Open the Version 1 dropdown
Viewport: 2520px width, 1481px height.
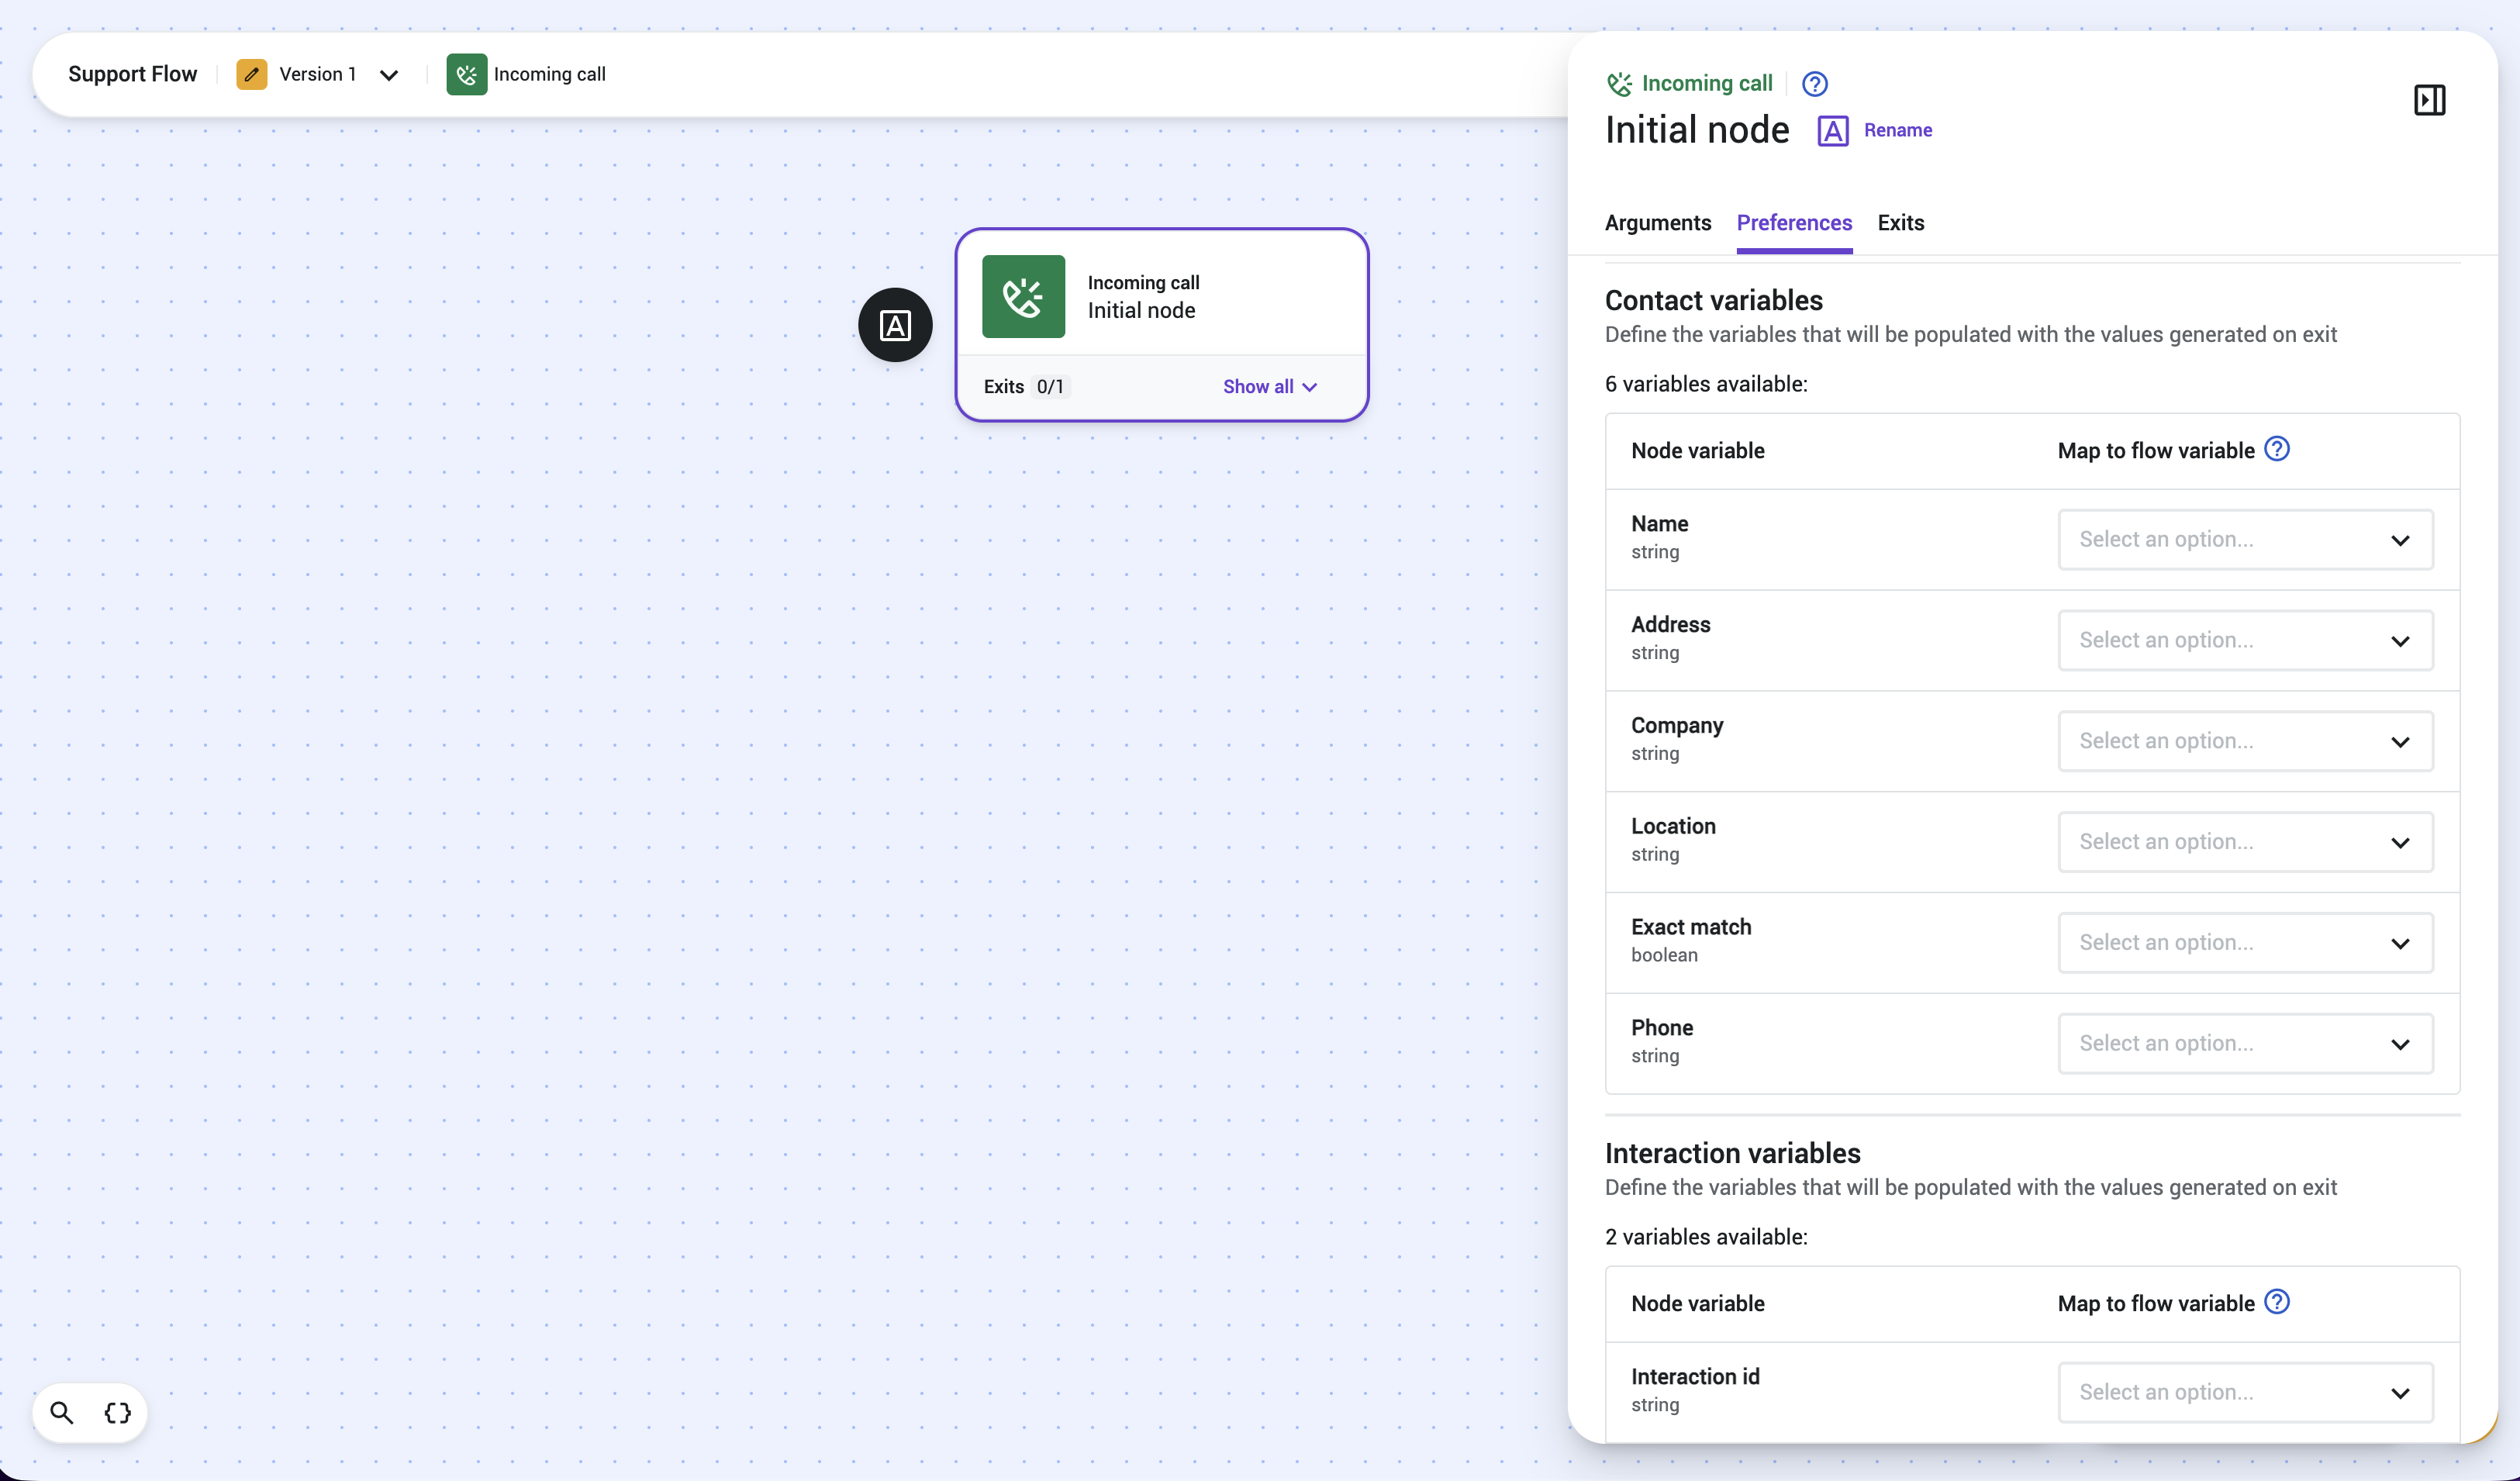[388, 75]
